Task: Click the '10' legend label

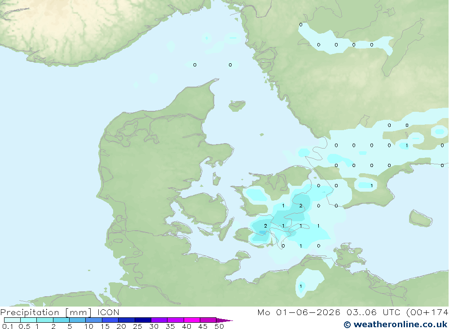Action: 89,326
